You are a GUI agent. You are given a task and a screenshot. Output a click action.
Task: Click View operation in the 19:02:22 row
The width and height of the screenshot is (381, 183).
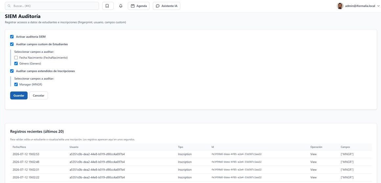pyautogui.click(x=313, y=177)
